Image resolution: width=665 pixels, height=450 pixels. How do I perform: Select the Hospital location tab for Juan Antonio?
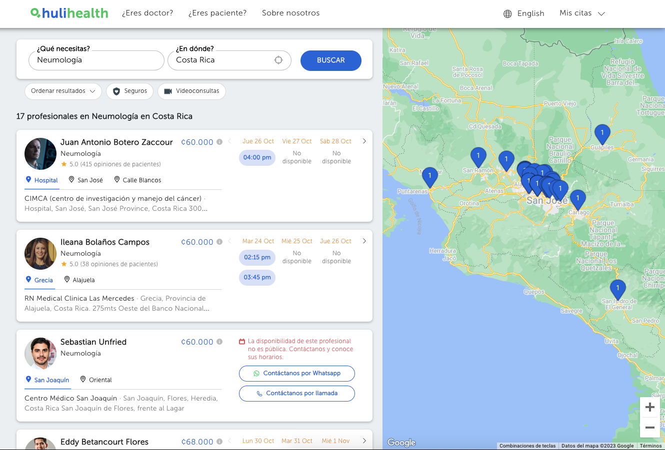coord(42,180)
